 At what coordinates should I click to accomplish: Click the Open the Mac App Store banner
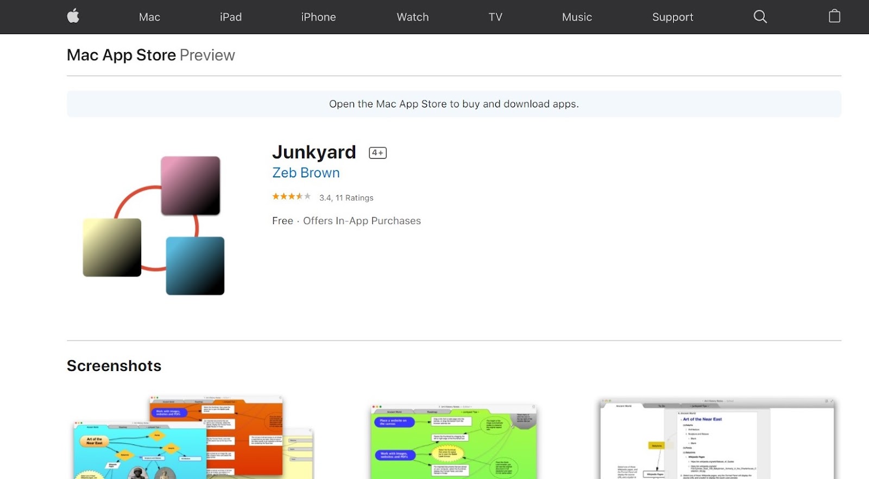coord(454,104)
